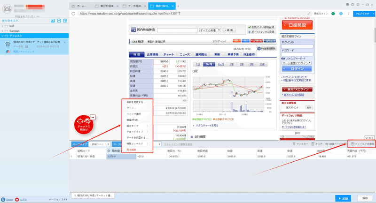Click the blue ログイン button

pyautogui.click(x=297, y=69)
